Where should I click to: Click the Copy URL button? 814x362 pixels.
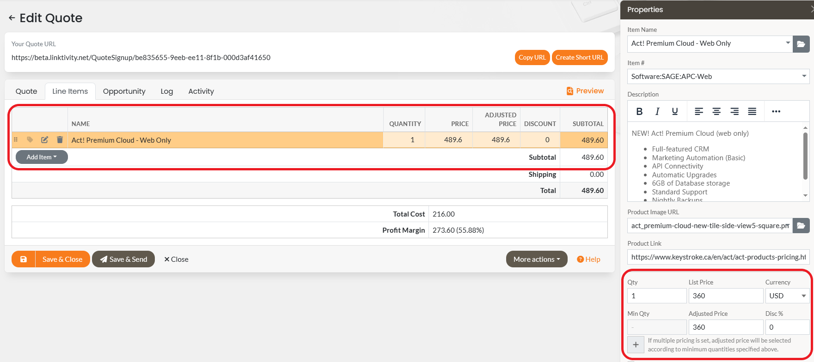tap(532, 58)
